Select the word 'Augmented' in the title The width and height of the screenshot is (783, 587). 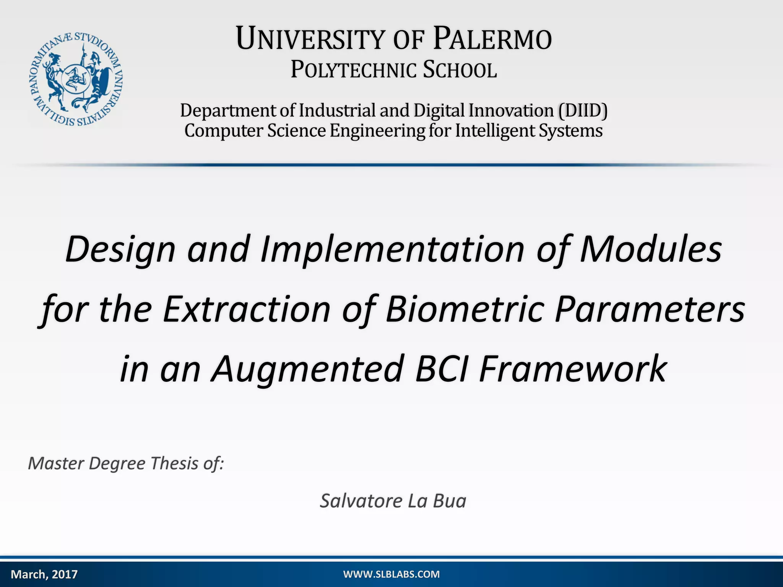[307, 368]
